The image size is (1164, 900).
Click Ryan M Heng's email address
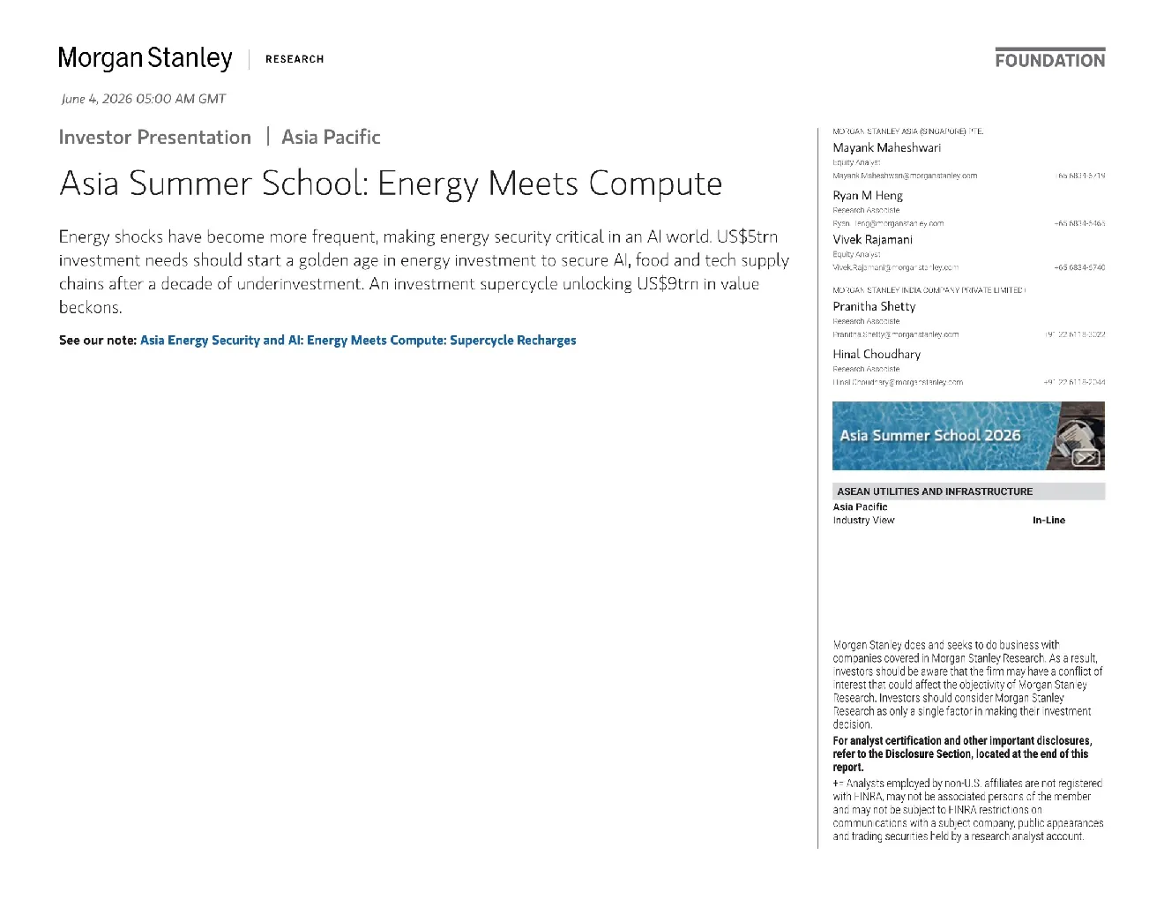pyautogui.click(x=888, y=223)
